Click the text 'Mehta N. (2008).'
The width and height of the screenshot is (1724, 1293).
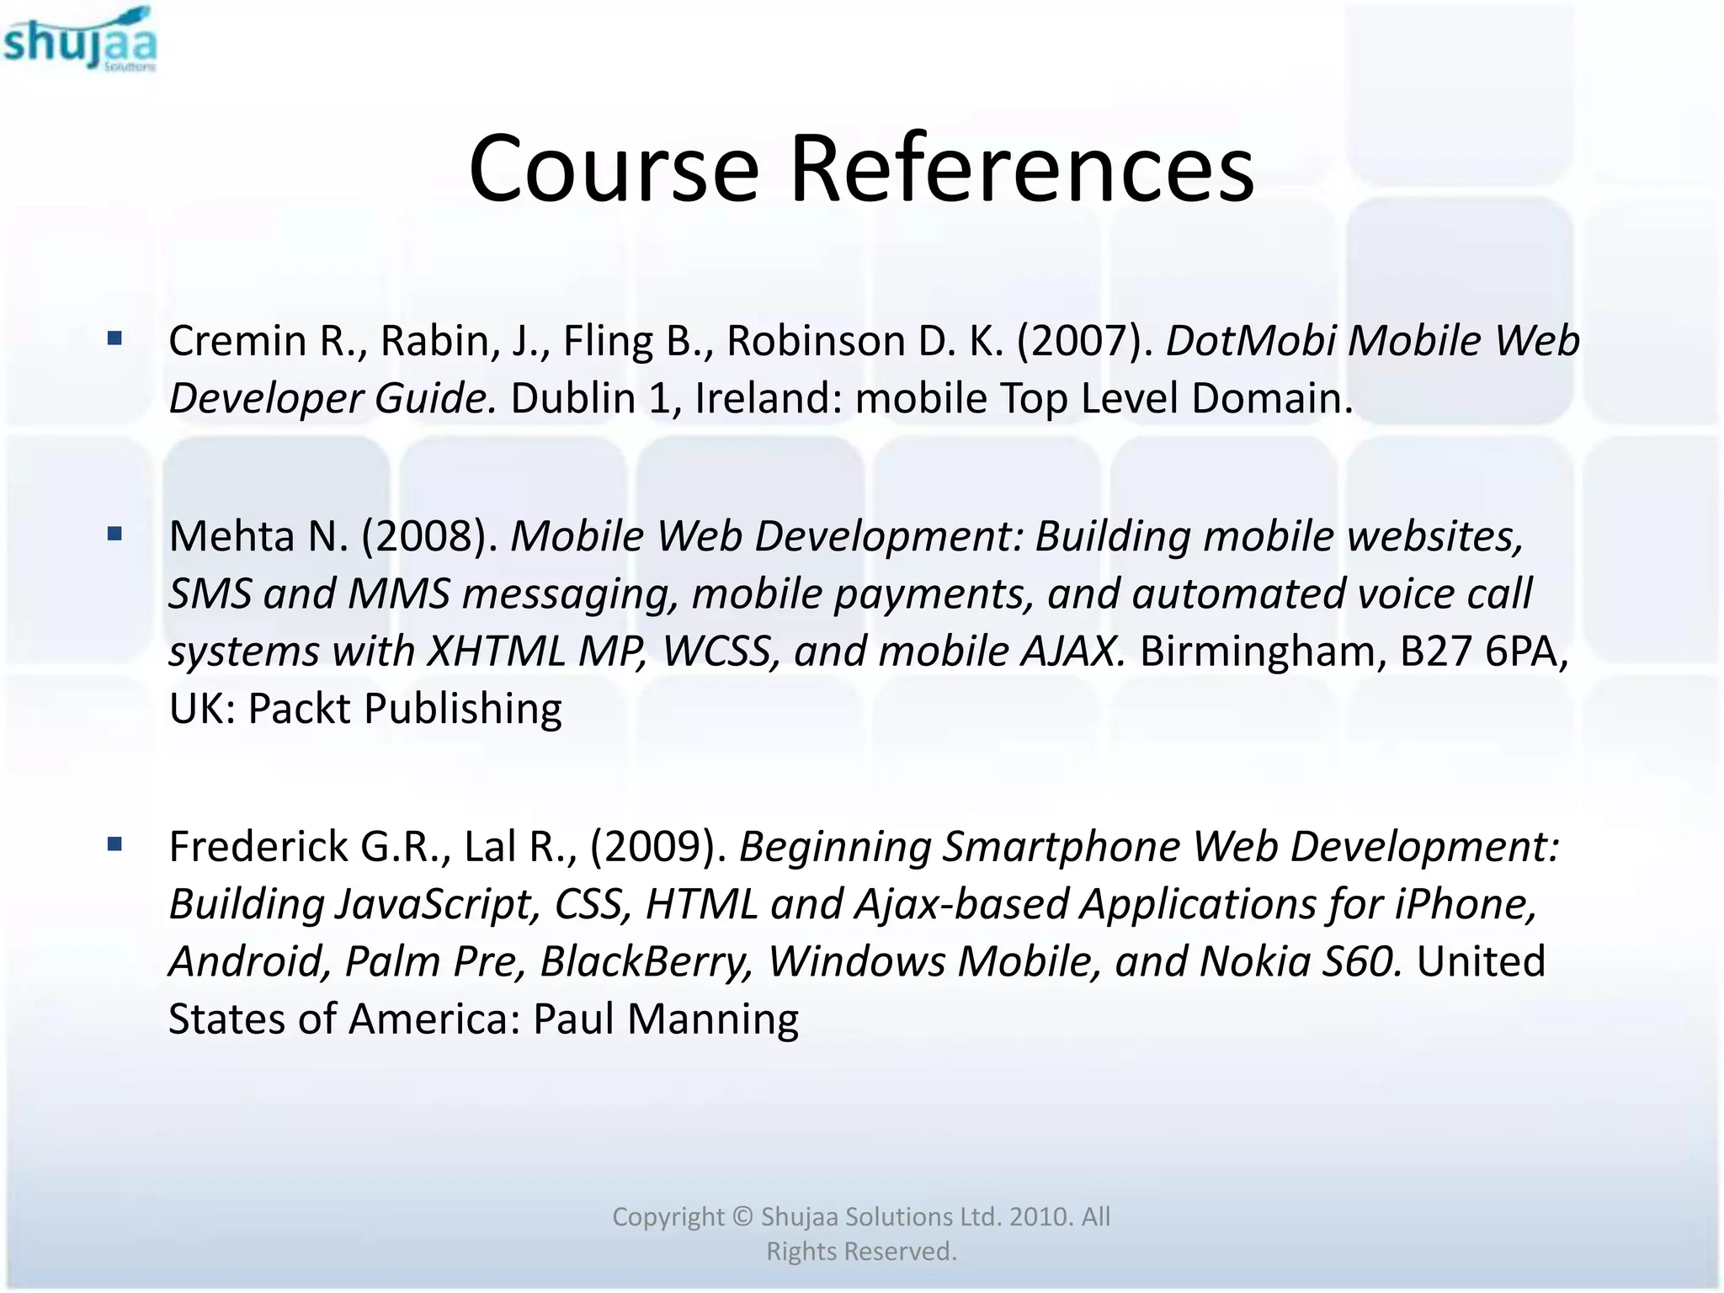point(333,536)
